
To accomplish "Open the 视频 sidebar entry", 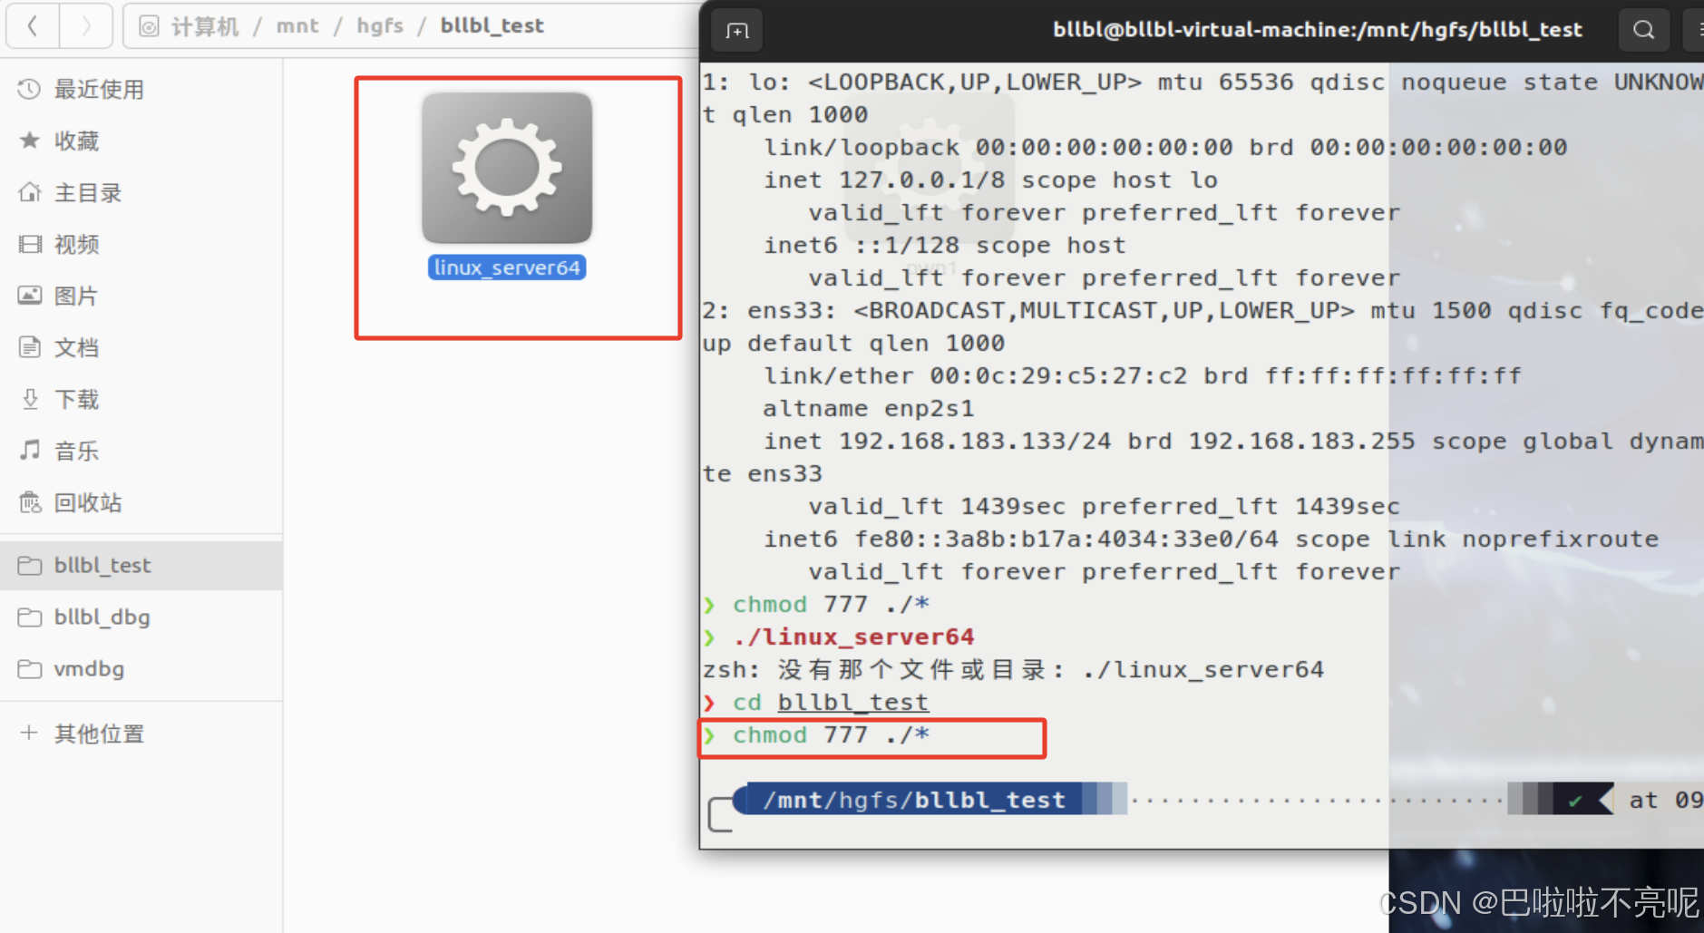I will coord(77,243).
